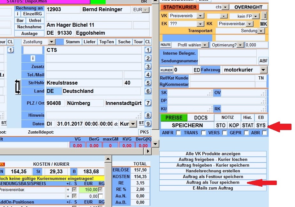
Task: Click the SYS button
Action: (x=261, y=125)
